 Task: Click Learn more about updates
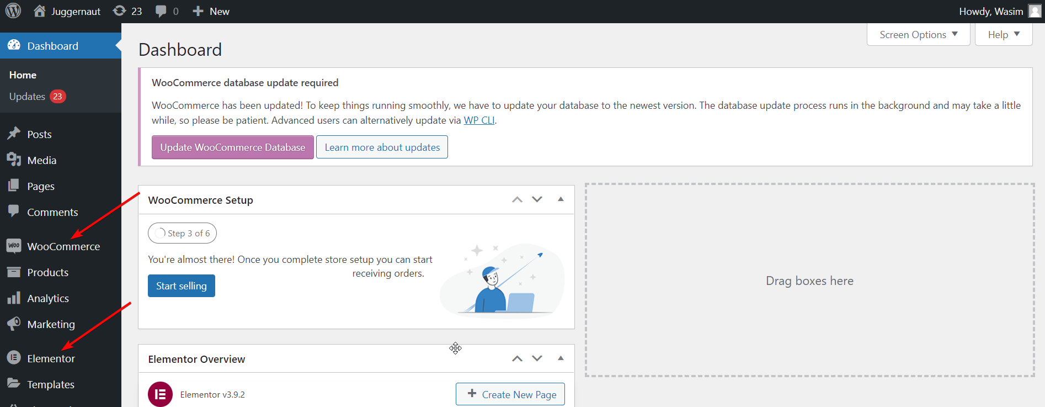(382, 147)
